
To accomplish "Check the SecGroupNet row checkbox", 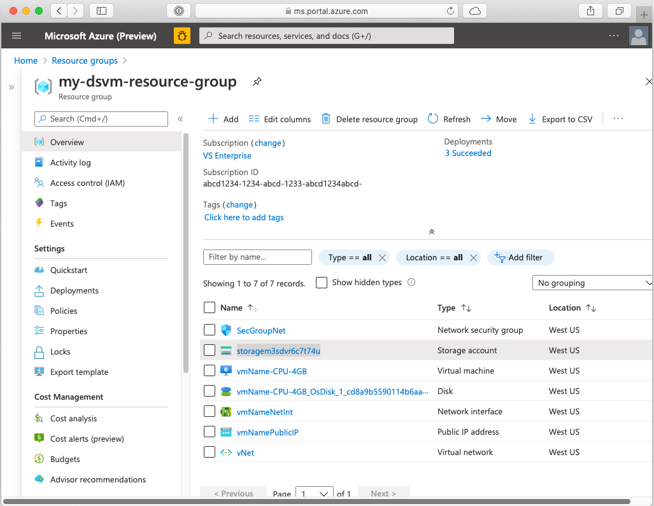I will pyautogui.click(x=210, y=330).
